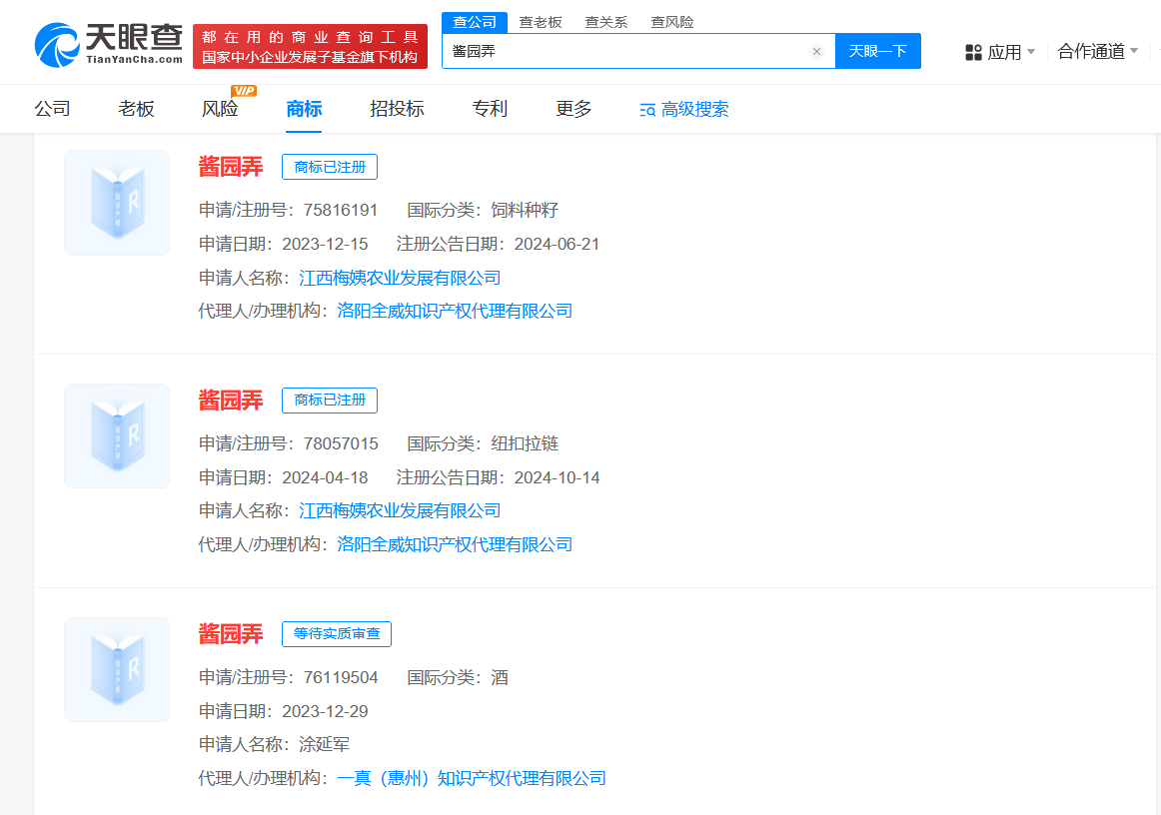Switch to the 公司 results tab

coord(53,109)
